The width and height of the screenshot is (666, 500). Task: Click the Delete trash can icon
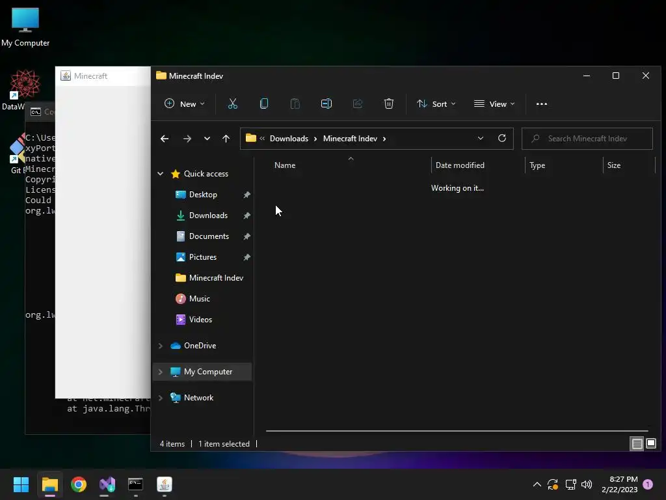coord(389,104)
